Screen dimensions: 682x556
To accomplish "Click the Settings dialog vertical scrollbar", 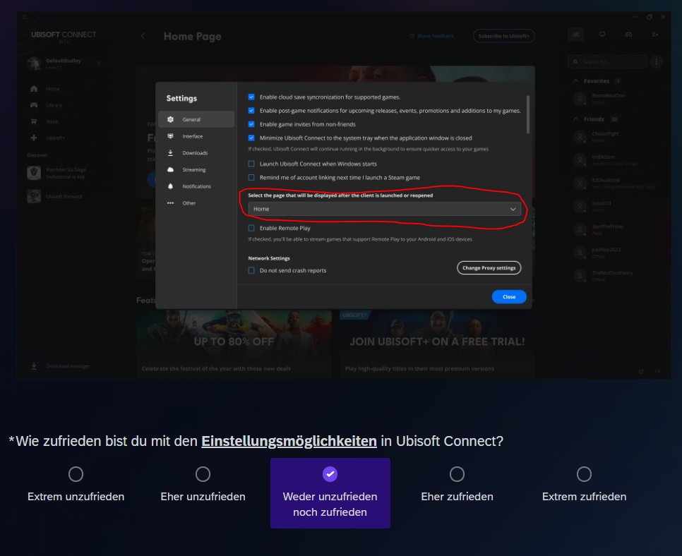I will point(528,114).
